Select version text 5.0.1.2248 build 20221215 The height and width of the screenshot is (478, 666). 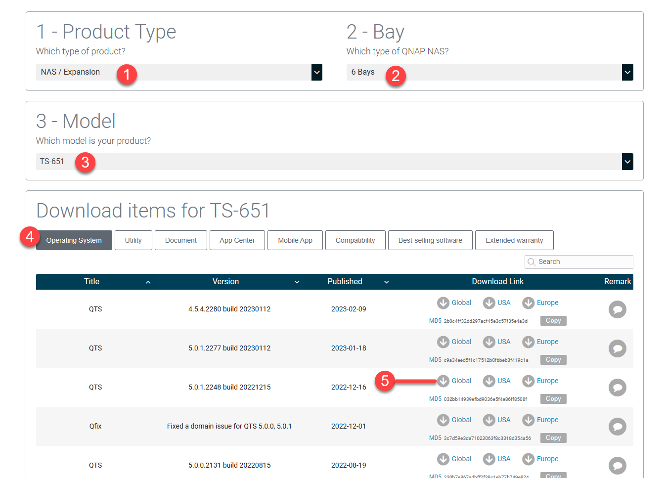coord(229,387)
